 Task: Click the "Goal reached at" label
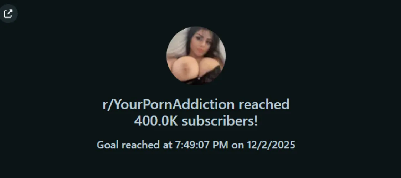pos(134,145)
